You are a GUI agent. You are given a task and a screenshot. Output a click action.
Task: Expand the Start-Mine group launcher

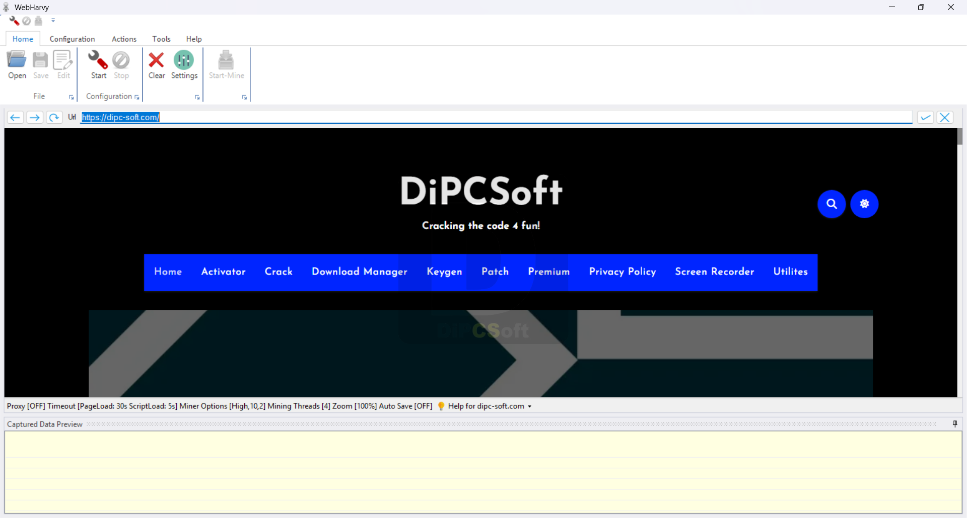[x=244, y=98]
